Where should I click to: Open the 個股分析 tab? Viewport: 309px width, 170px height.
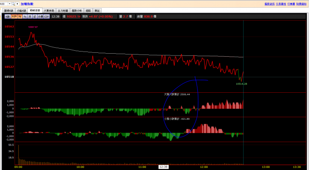point(77,11)
